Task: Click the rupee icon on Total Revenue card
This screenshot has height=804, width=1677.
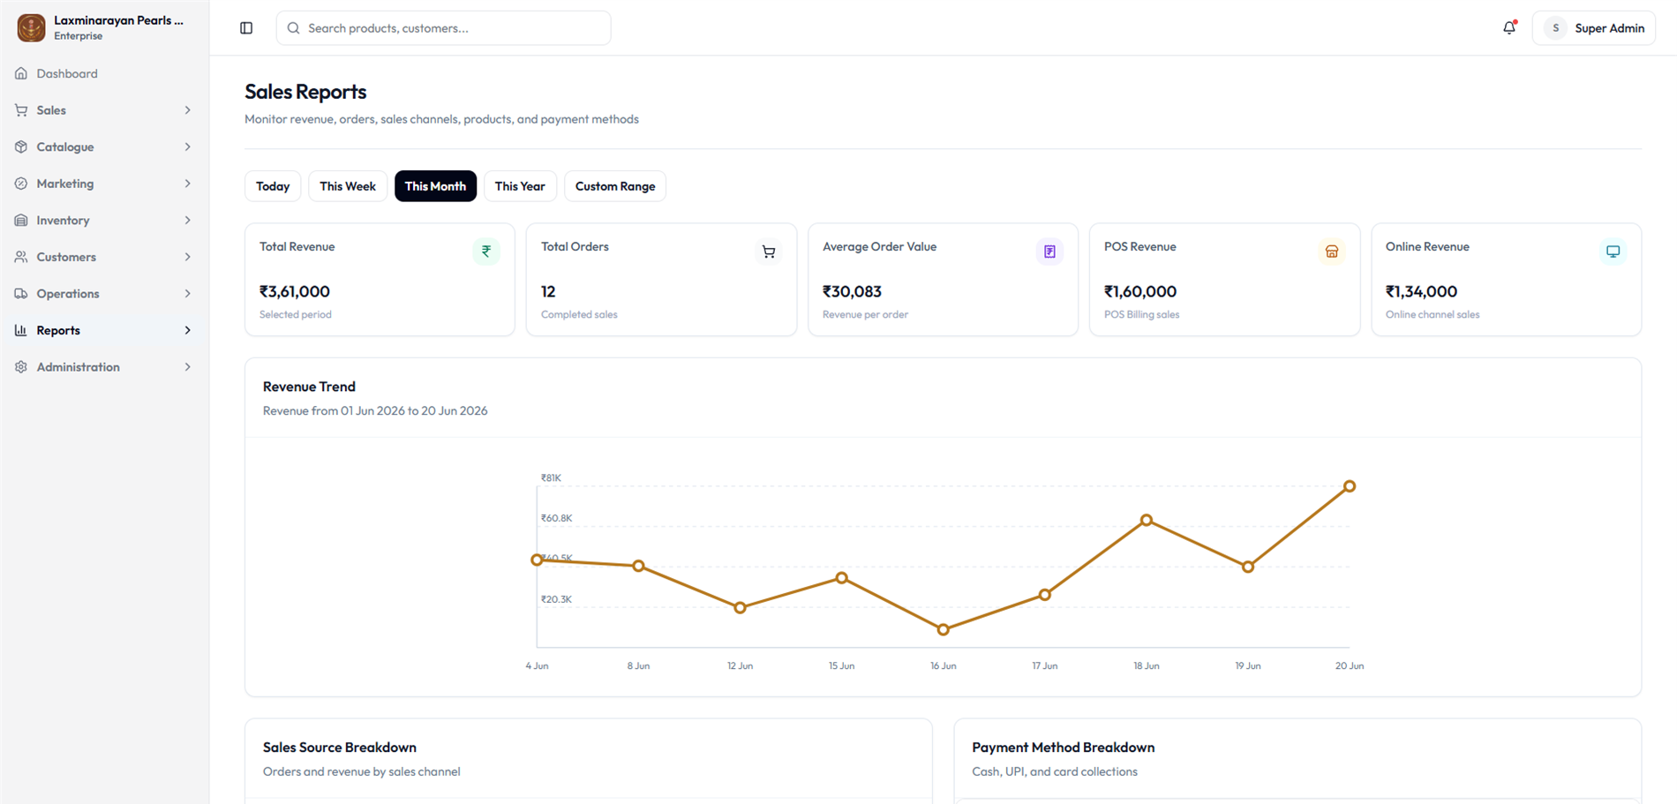Action: tap(486, 252)
